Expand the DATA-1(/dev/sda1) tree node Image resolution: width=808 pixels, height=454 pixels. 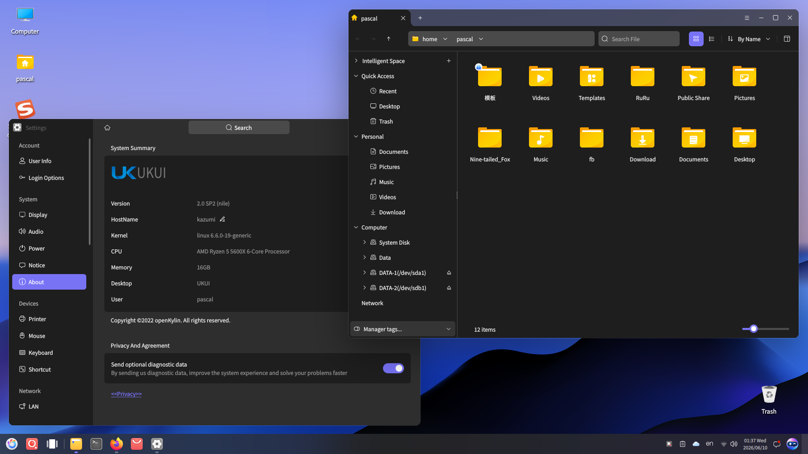(364, 272)
